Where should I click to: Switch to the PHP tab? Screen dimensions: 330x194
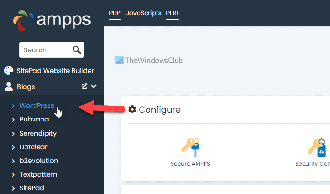(115, 13)
